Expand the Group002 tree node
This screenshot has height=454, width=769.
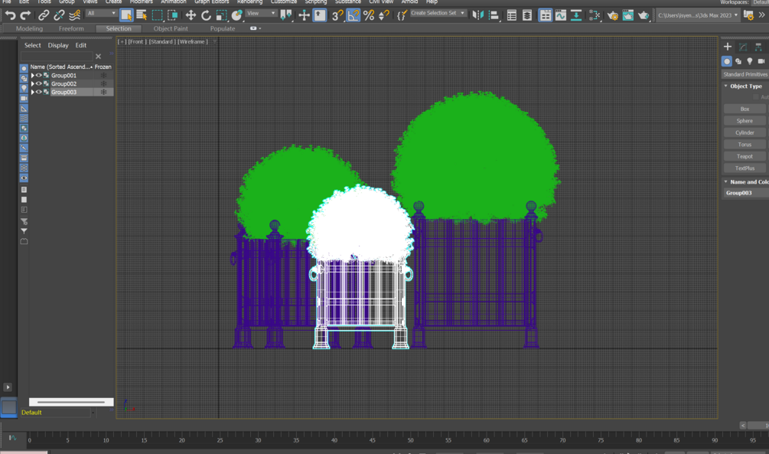32,84
